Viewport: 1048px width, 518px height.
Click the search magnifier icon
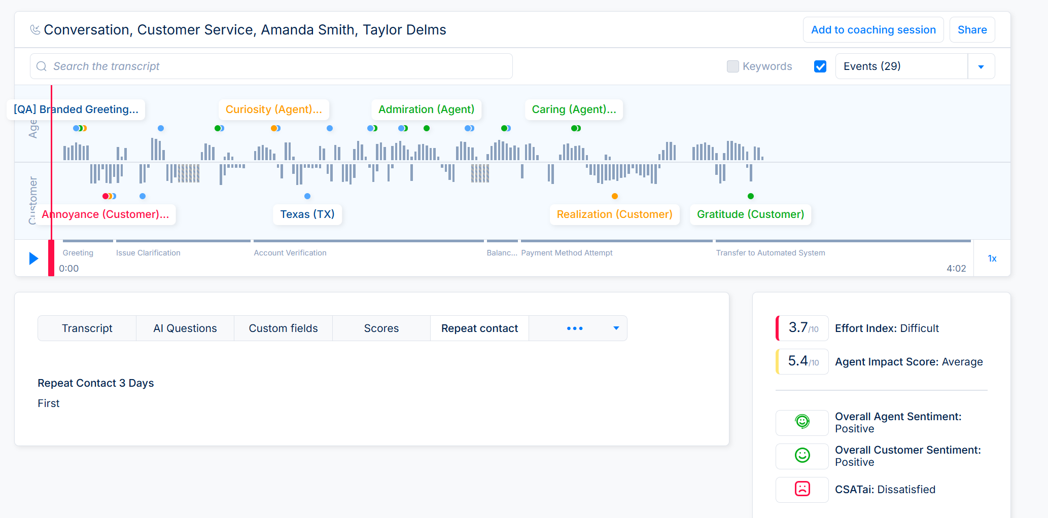point(42,66)
